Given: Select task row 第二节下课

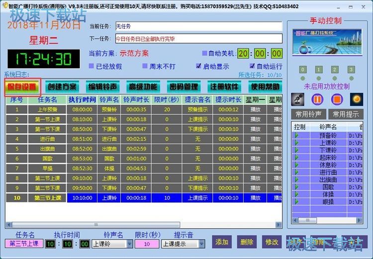Looking at the screenshot, I should coord(144,188).
